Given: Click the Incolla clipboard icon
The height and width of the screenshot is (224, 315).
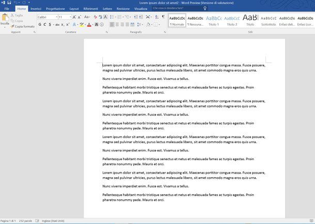Looking at the screenshot, I should click(x=5, y=18).
